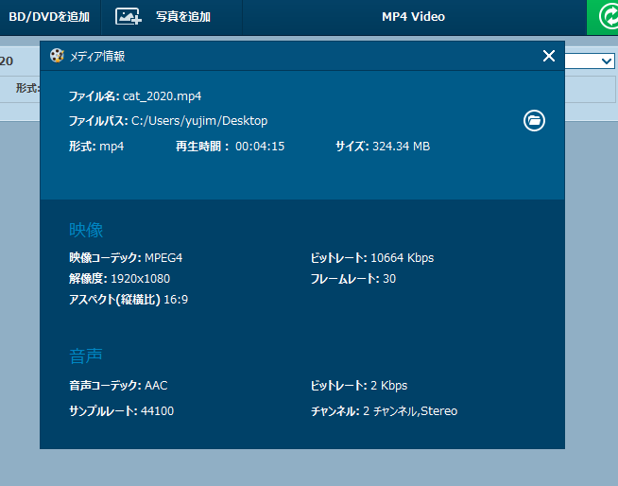
Task: Click the add photo image icon
Action: point(129,17)
